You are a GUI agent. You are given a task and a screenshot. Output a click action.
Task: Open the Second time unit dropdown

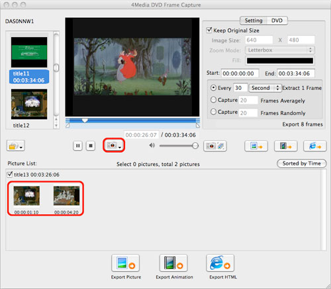[265, 88]
